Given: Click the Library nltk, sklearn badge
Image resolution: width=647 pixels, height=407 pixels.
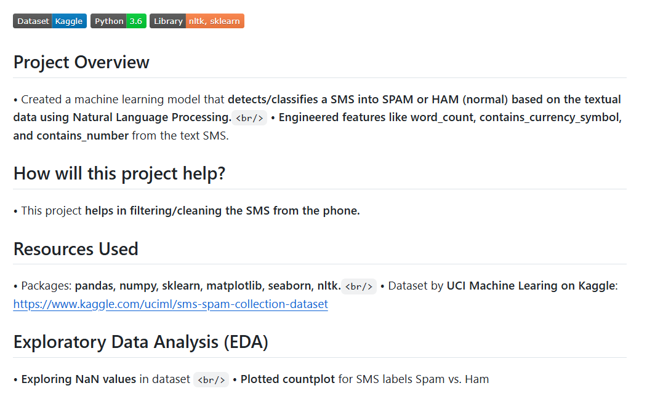Looking at the screenshot, I should tap(196, 21).
